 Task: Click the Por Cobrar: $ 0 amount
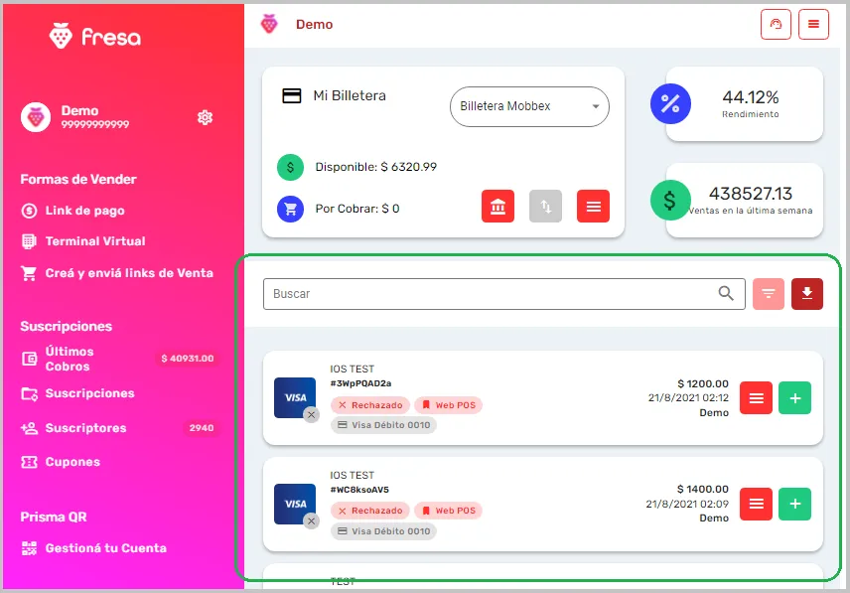(357, 209)
